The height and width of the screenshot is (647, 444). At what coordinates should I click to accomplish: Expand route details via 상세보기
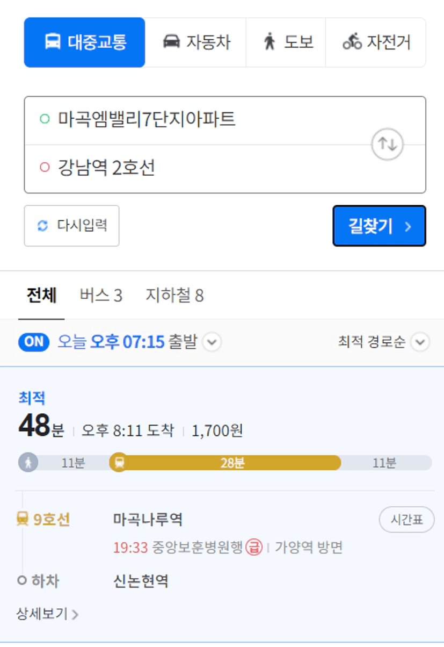48,614
